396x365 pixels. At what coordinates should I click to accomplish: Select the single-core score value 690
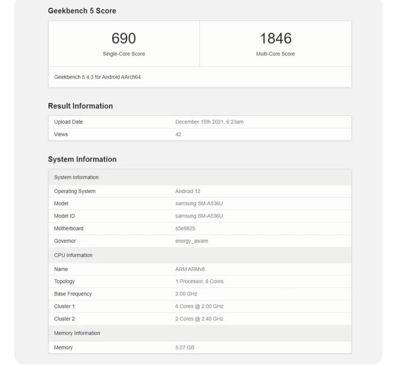[x=124, y=38]
